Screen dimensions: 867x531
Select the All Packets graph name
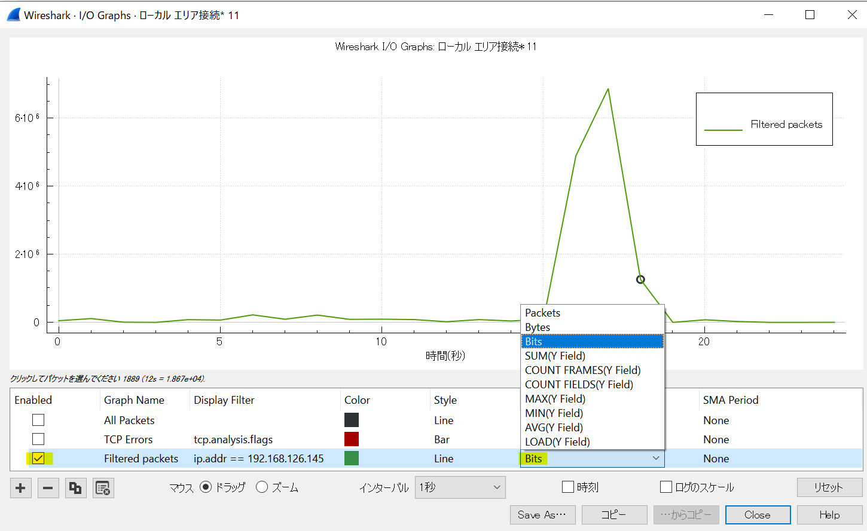click(x=129, y=420)
